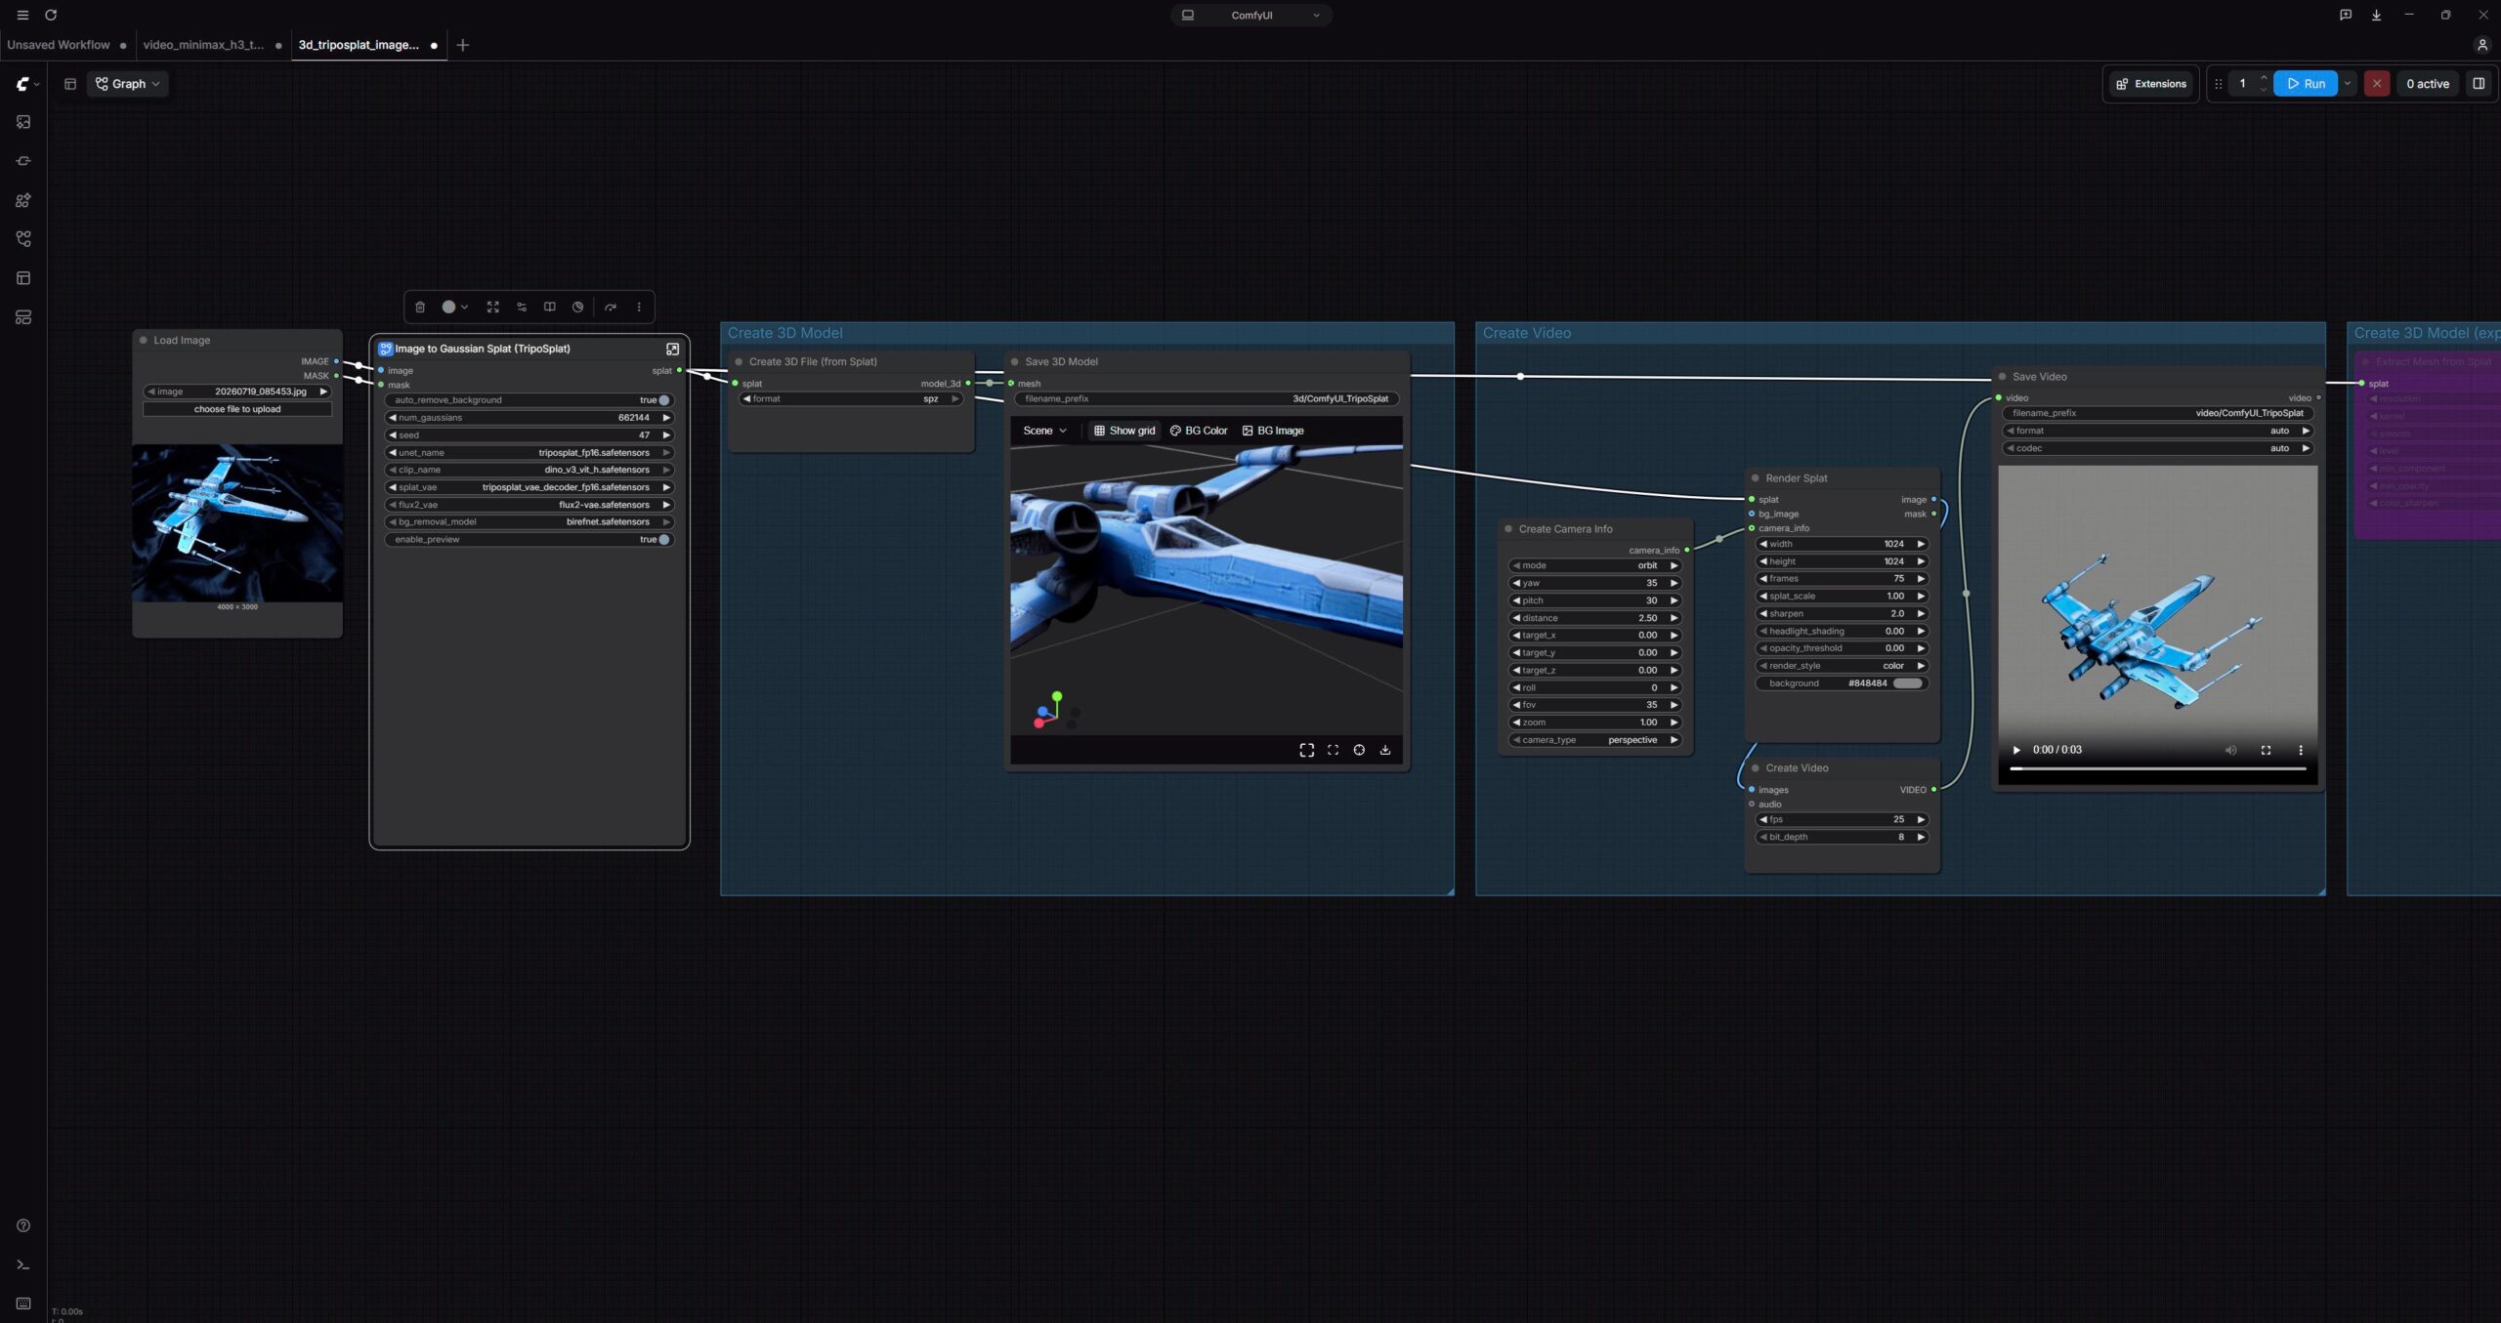Toggle auto_remove_background switch
This screenshot has width=2501, height=1323.
(663, 400)
